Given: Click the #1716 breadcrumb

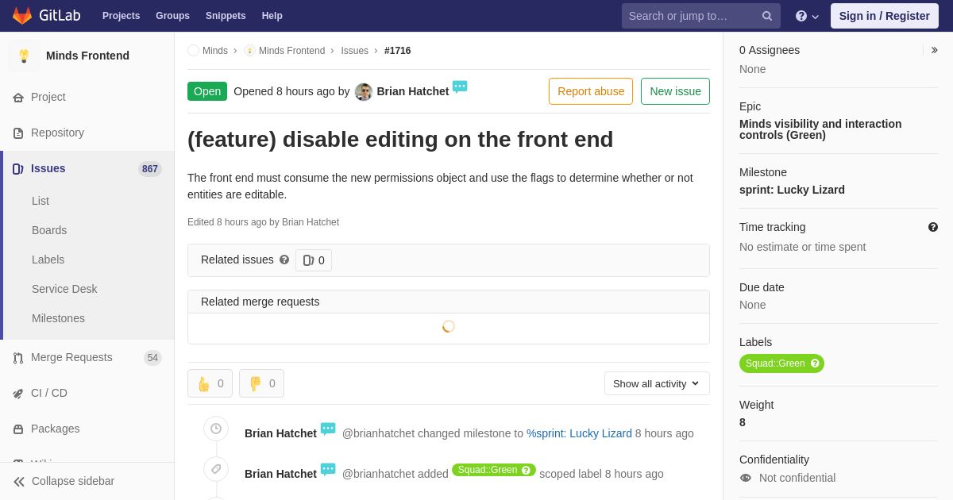Looking at the screenshot, I should tap(398, 51).
